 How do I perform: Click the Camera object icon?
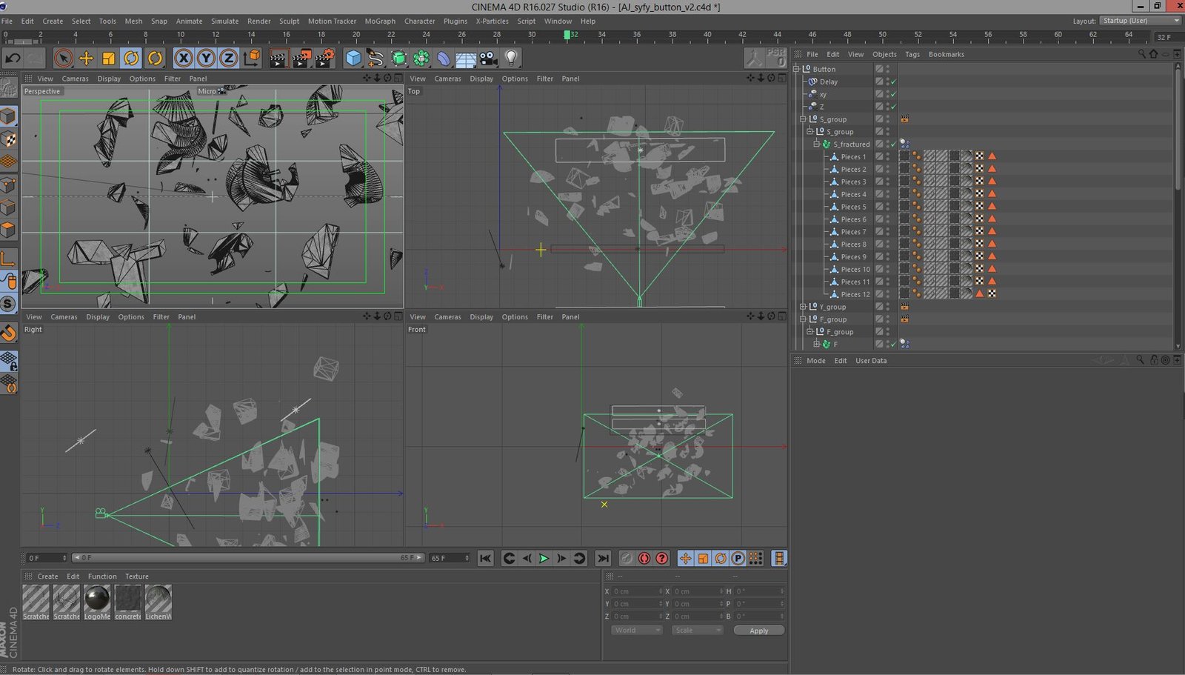coord(488,58)
